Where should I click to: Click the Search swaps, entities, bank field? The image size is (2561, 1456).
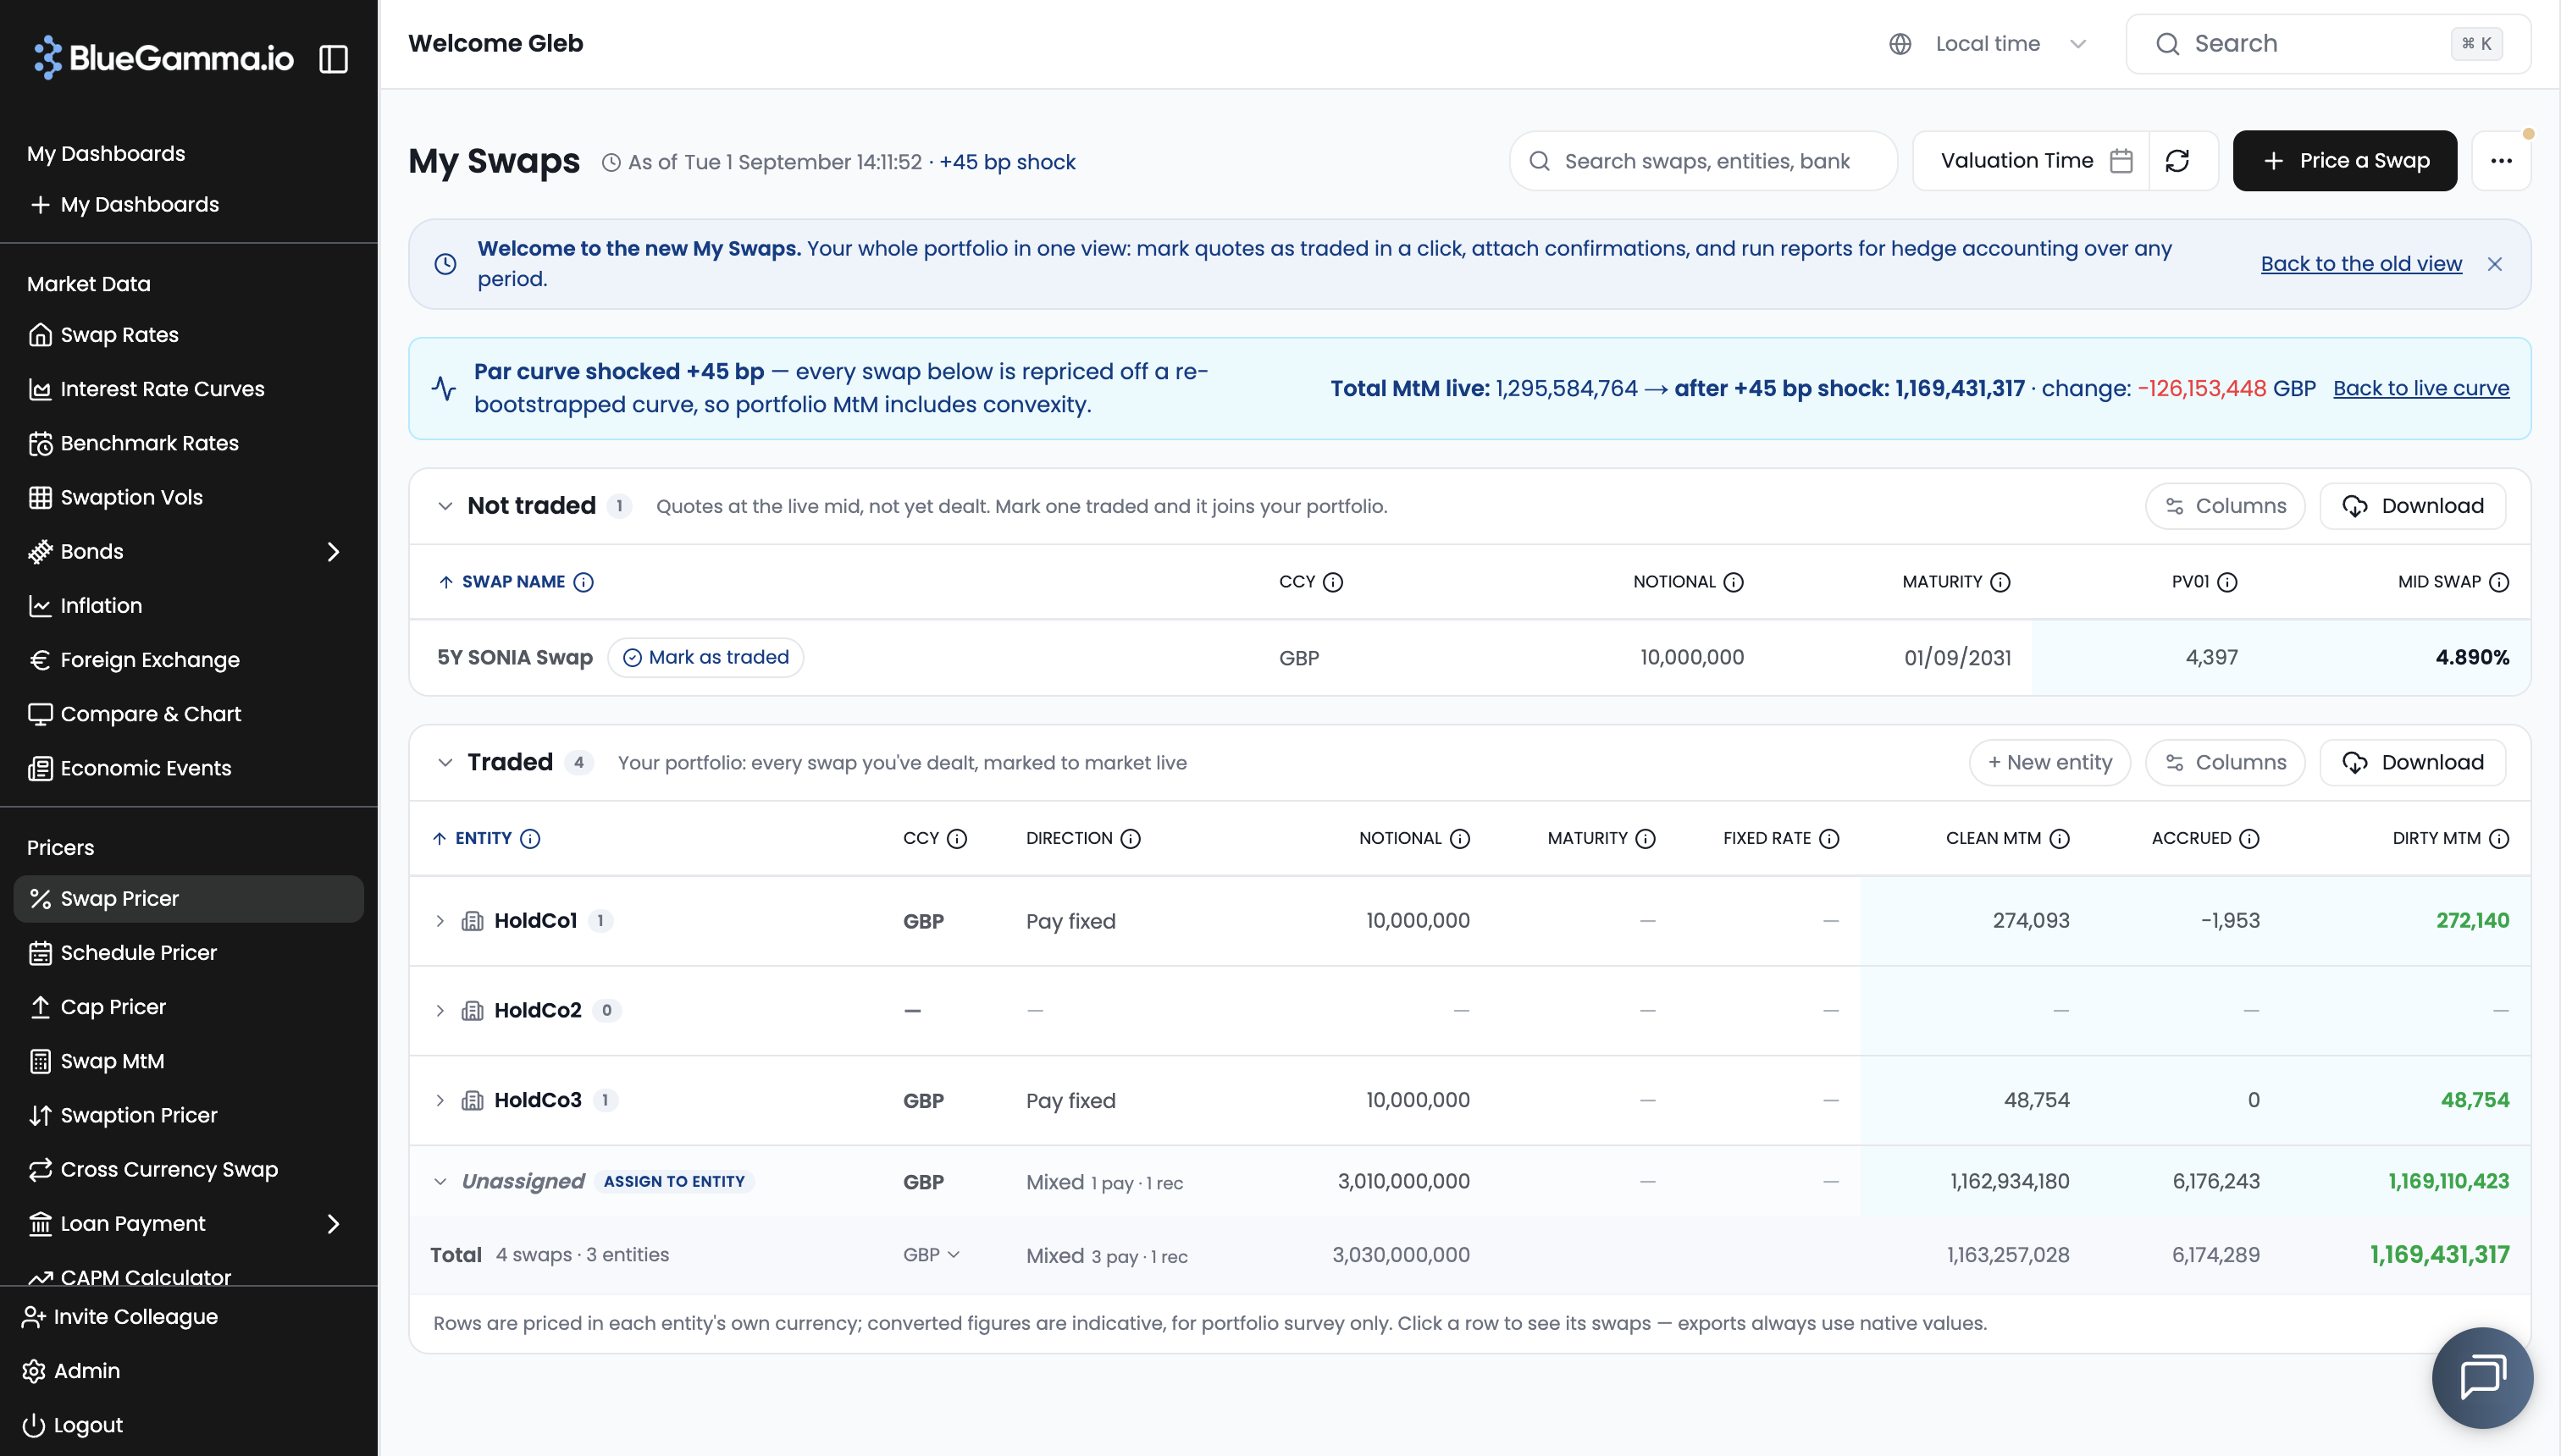tap(1702, 161)
